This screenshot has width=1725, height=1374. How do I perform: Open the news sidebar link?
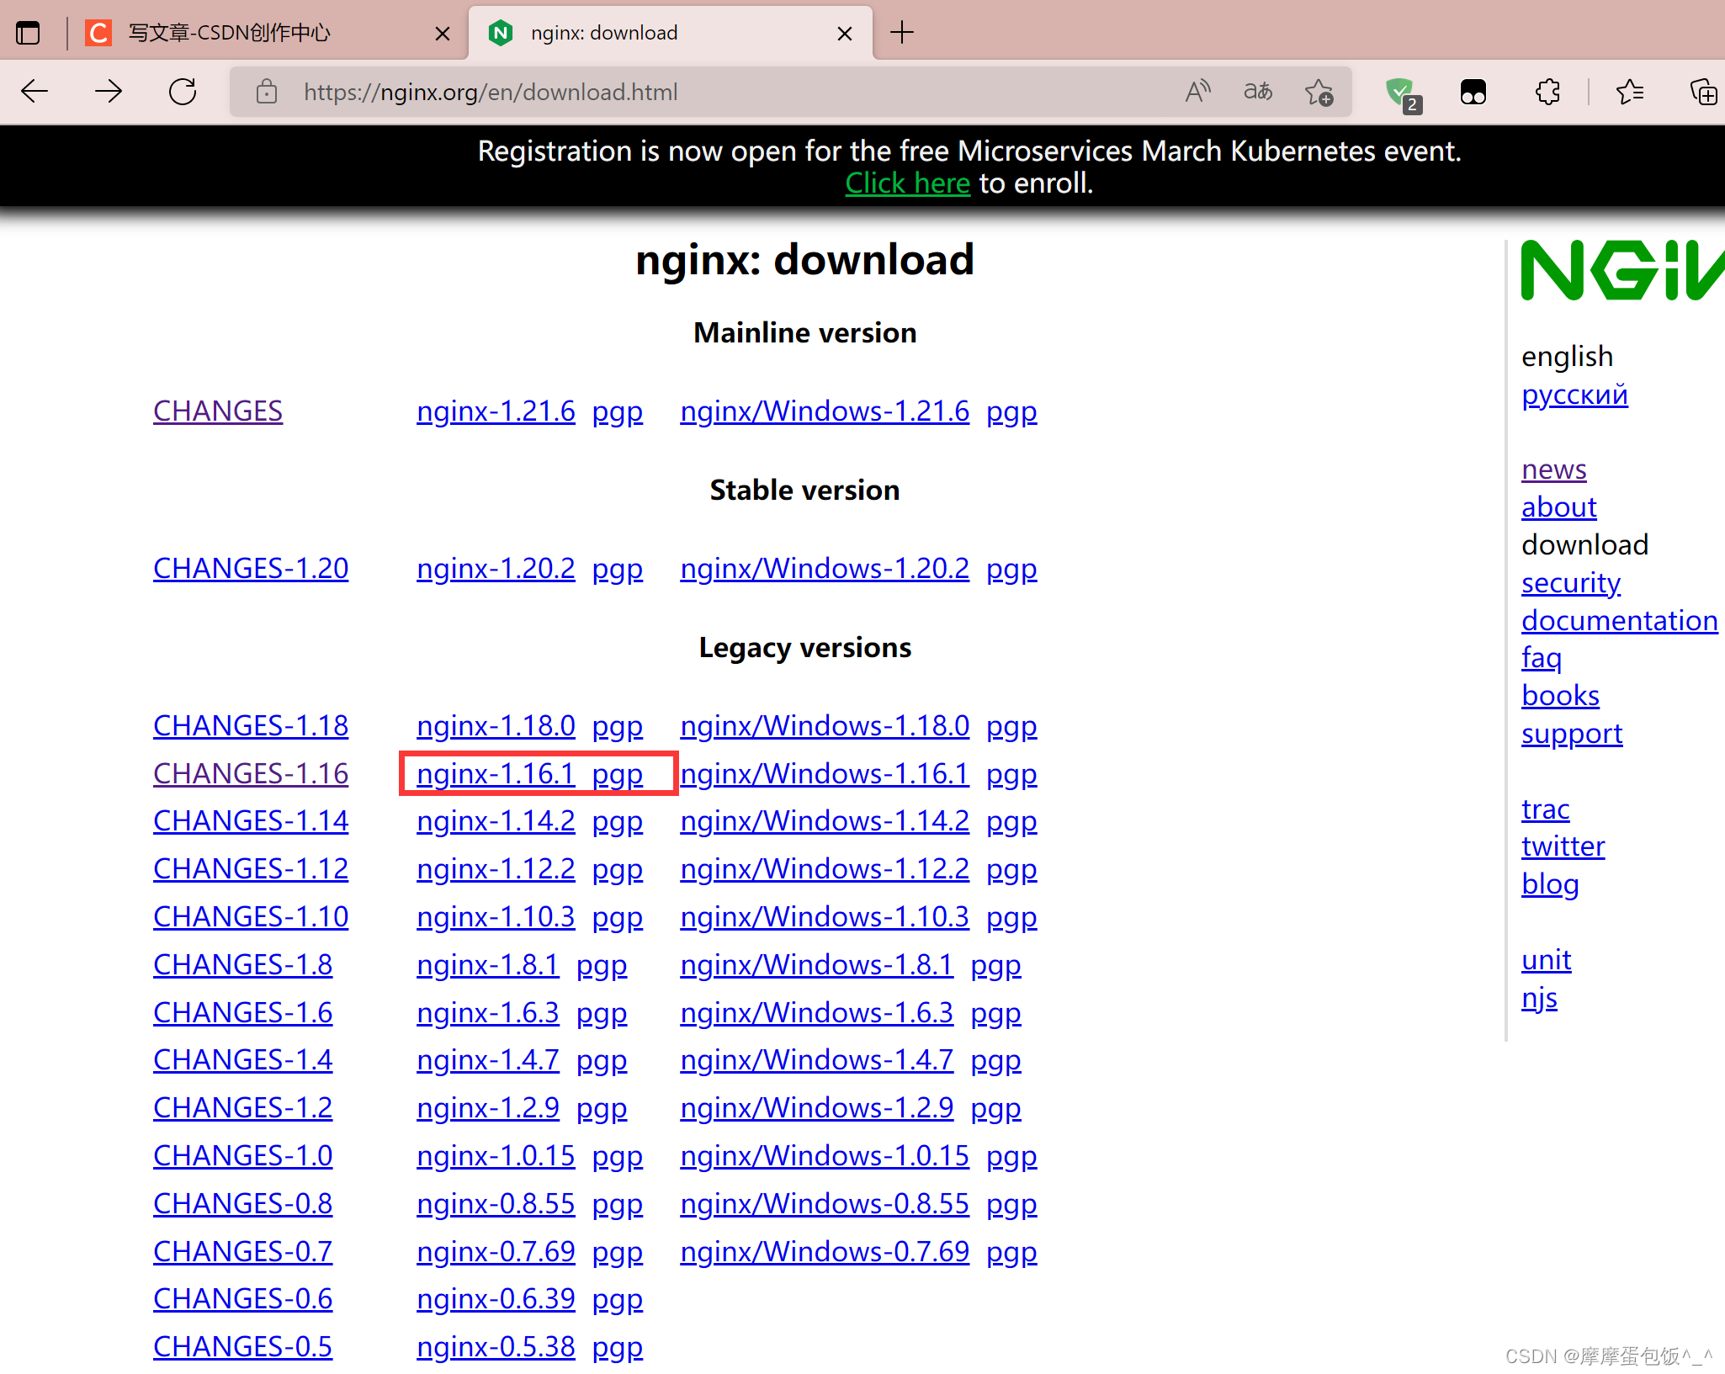point(1554,469)
